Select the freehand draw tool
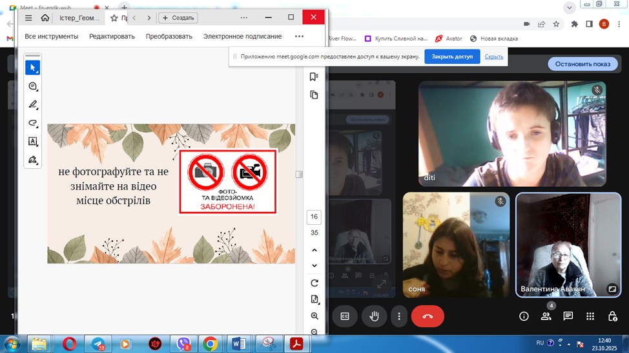This screenshot has height=353, width=629. point(33,122)
